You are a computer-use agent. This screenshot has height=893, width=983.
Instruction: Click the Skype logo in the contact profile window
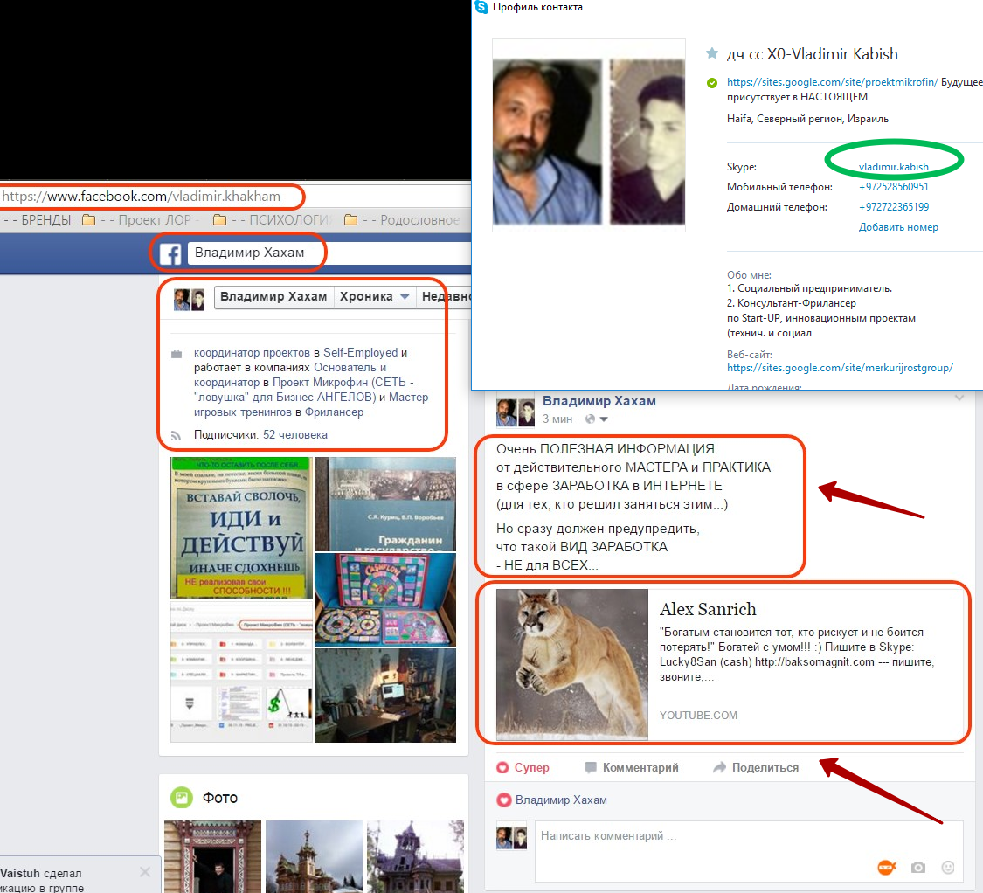tap(481, 7)
